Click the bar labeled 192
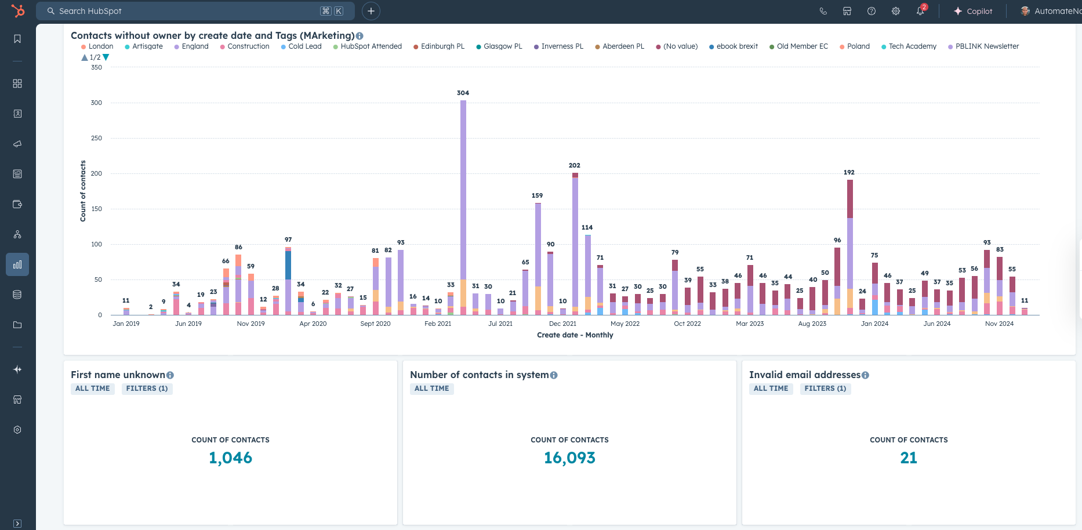This screenshot has height=530, width=1082. coord(850,247)
